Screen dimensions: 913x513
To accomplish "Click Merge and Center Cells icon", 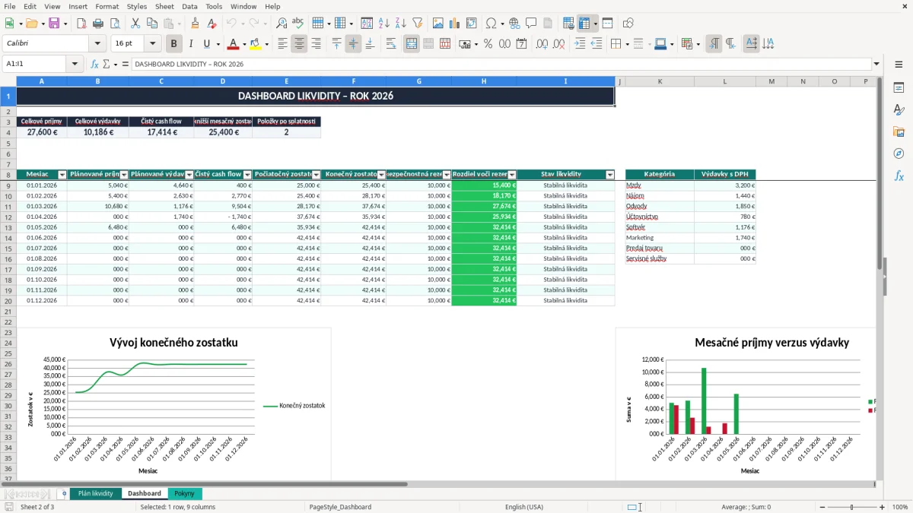I will [x=412, y=44].
